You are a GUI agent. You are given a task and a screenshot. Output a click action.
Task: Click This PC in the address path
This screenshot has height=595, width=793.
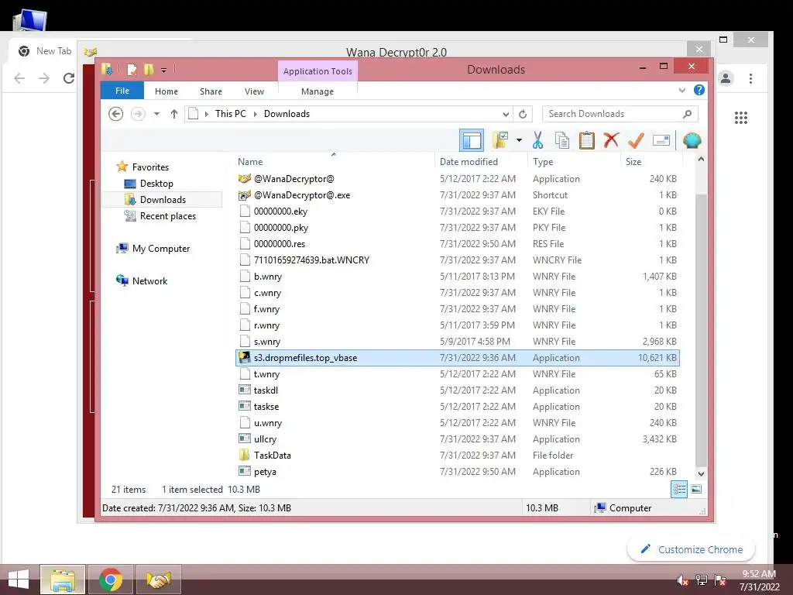tap(231, 114)
